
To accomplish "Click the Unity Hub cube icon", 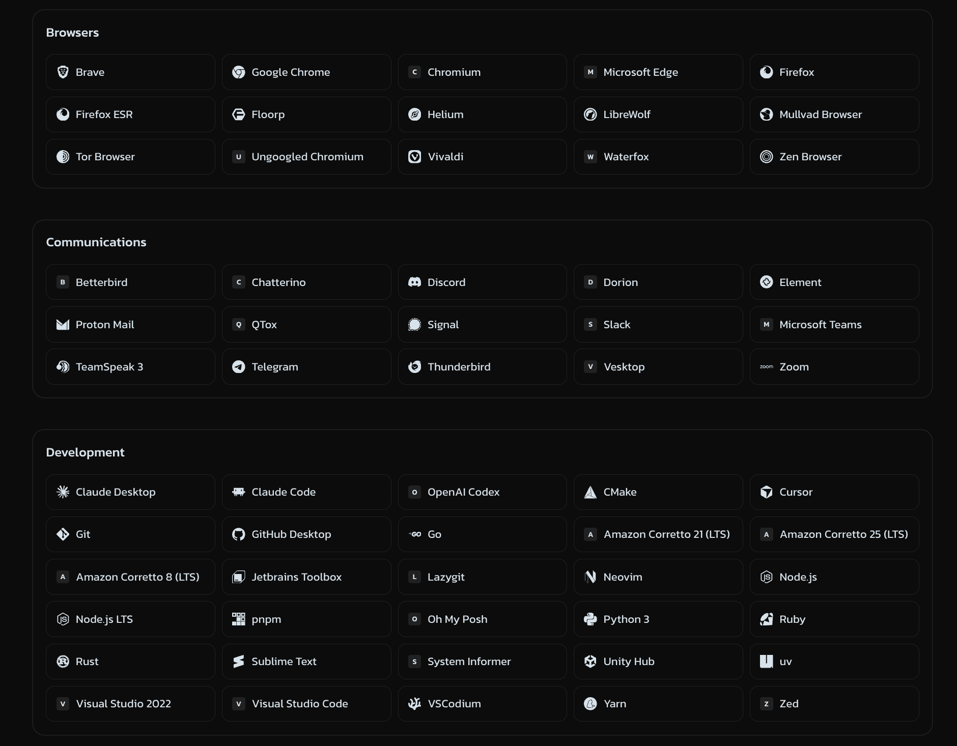I will coord(590,662).
